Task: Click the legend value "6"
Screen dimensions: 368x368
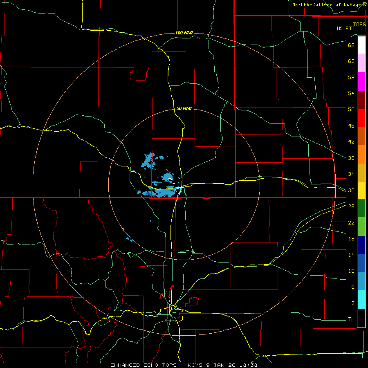Action: pos(352,287)
